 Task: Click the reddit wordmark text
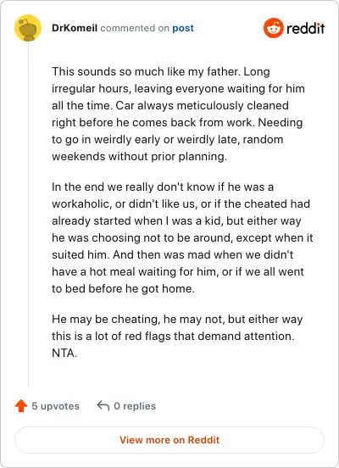point(306,28)
